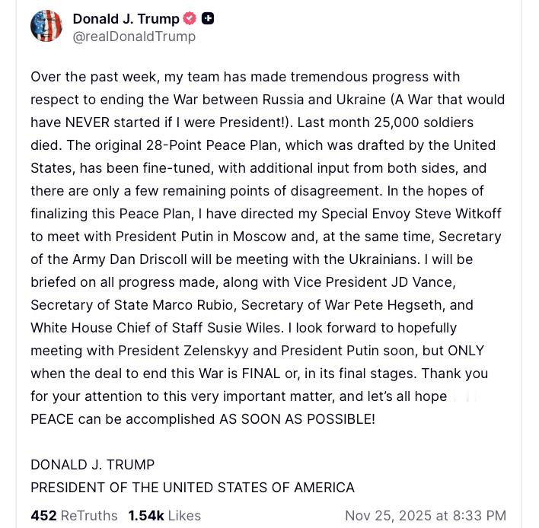Open the @realDonaldTrump handle link

(x=134, y=37)
